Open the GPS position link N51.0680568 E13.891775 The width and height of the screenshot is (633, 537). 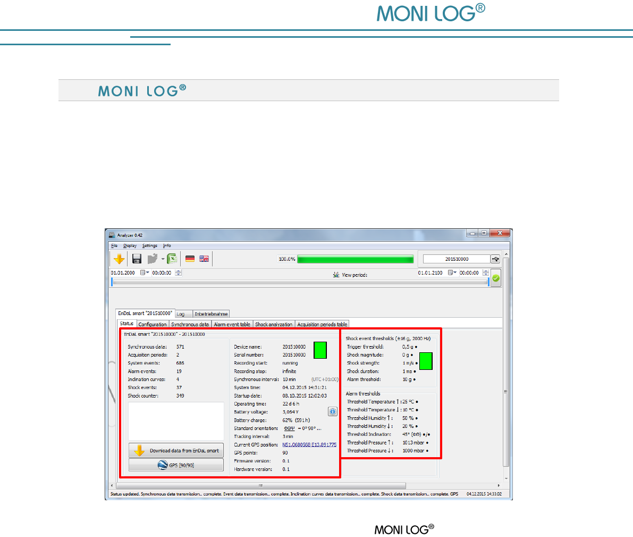pyautogui.click(x=309, y=445)
